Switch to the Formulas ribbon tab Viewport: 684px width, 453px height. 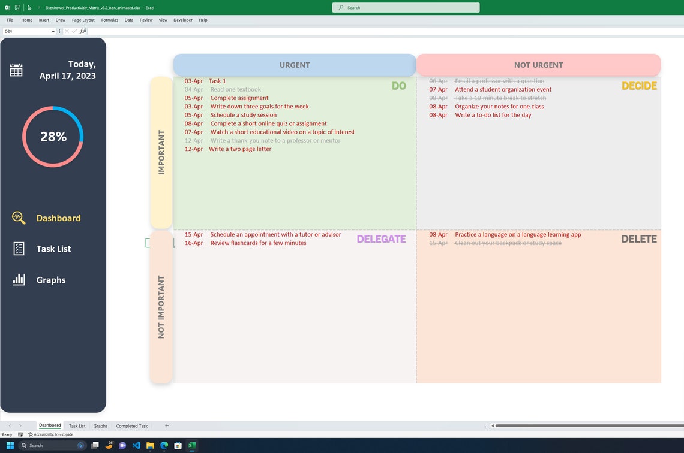click(x=109, y=20)
